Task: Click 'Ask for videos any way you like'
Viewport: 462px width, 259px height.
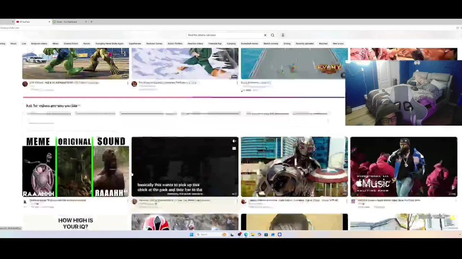Action: coord(52,106)
